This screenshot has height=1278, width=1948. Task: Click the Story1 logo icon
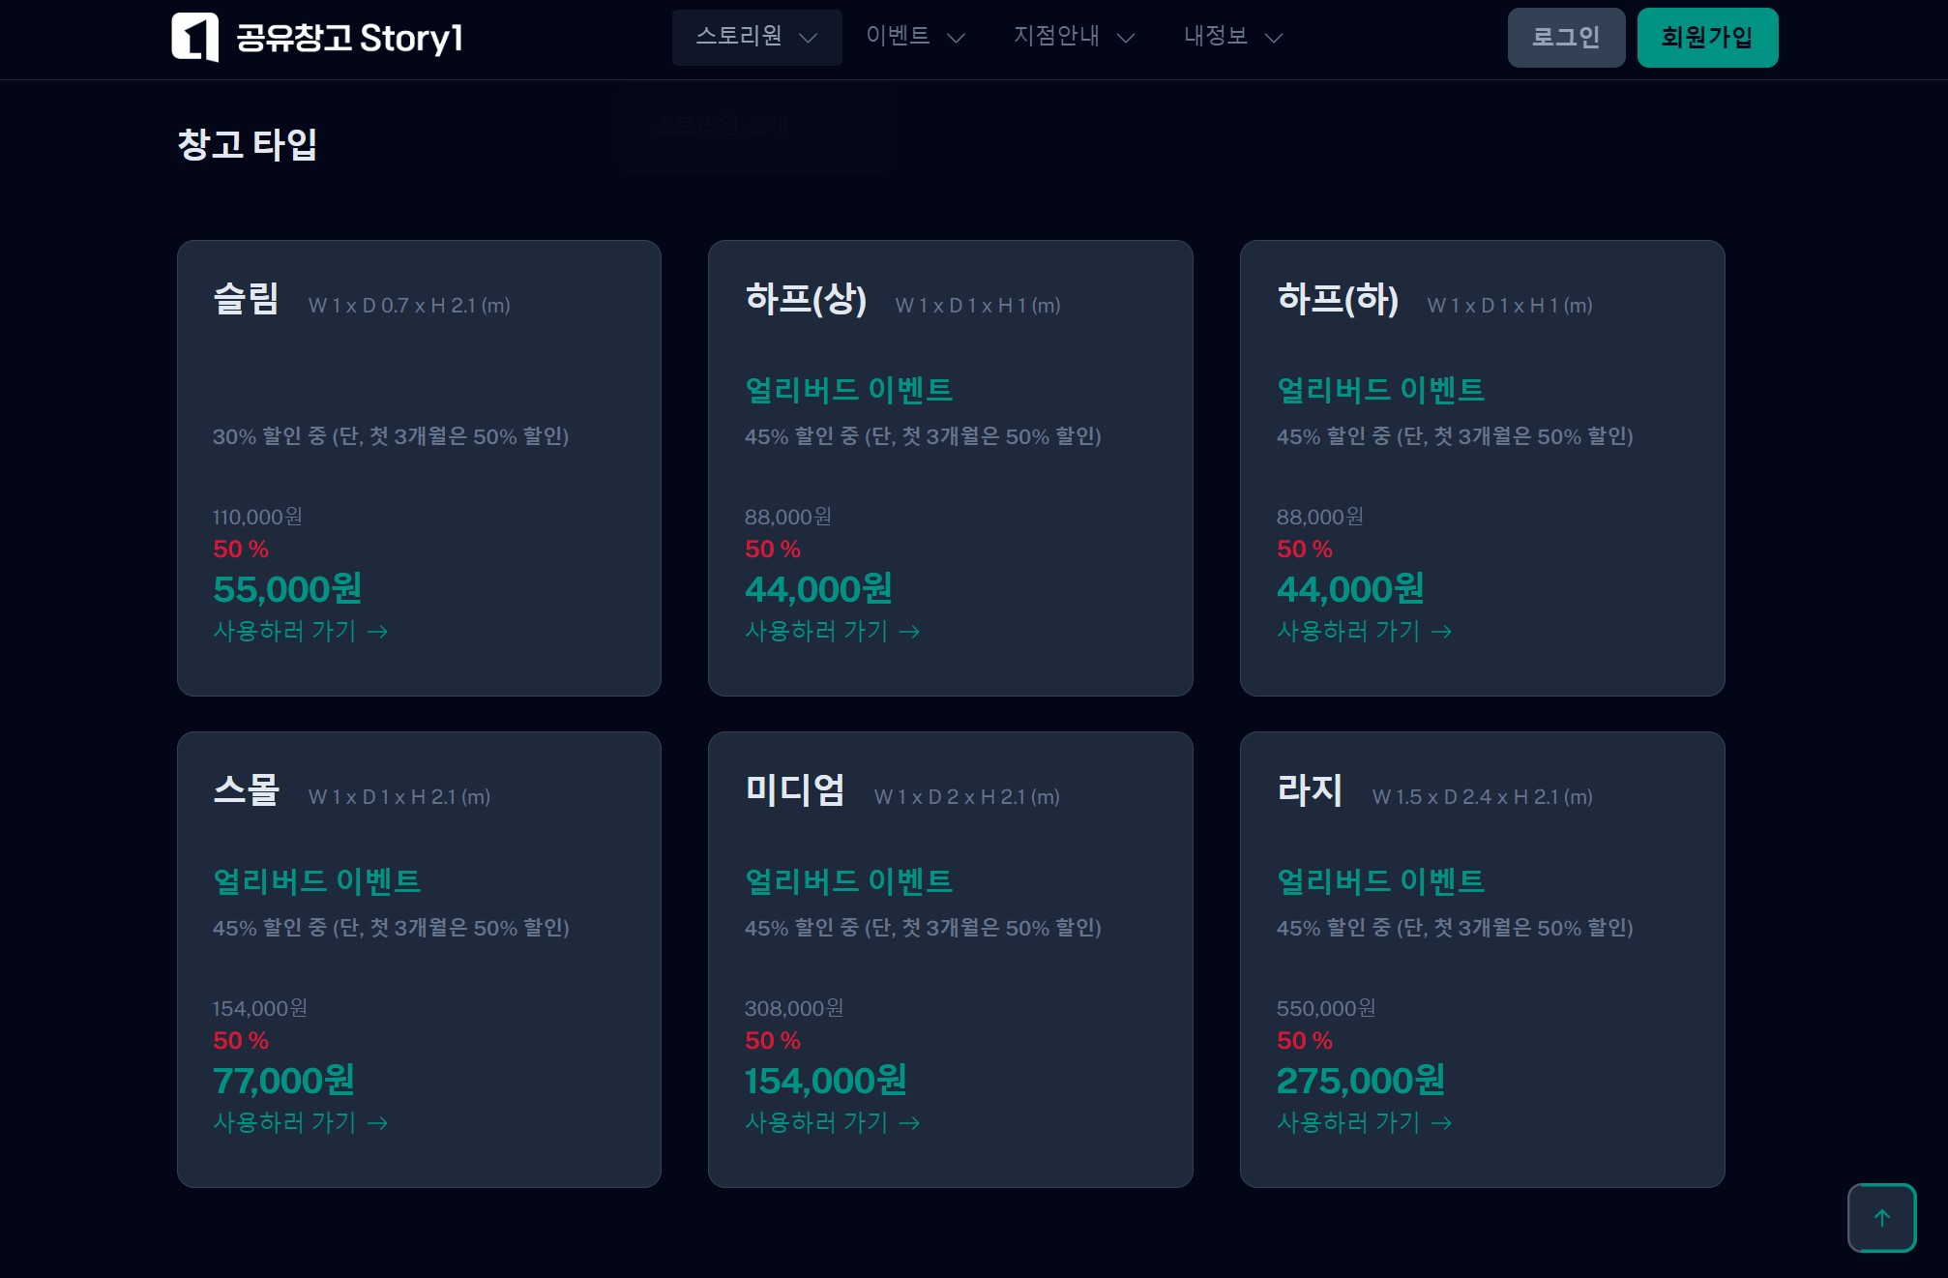[194, 38]
